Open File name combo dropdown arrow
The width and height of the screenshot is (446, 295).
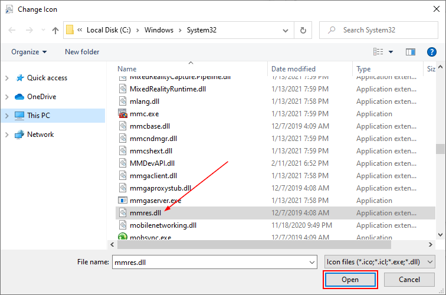(312, 263)
